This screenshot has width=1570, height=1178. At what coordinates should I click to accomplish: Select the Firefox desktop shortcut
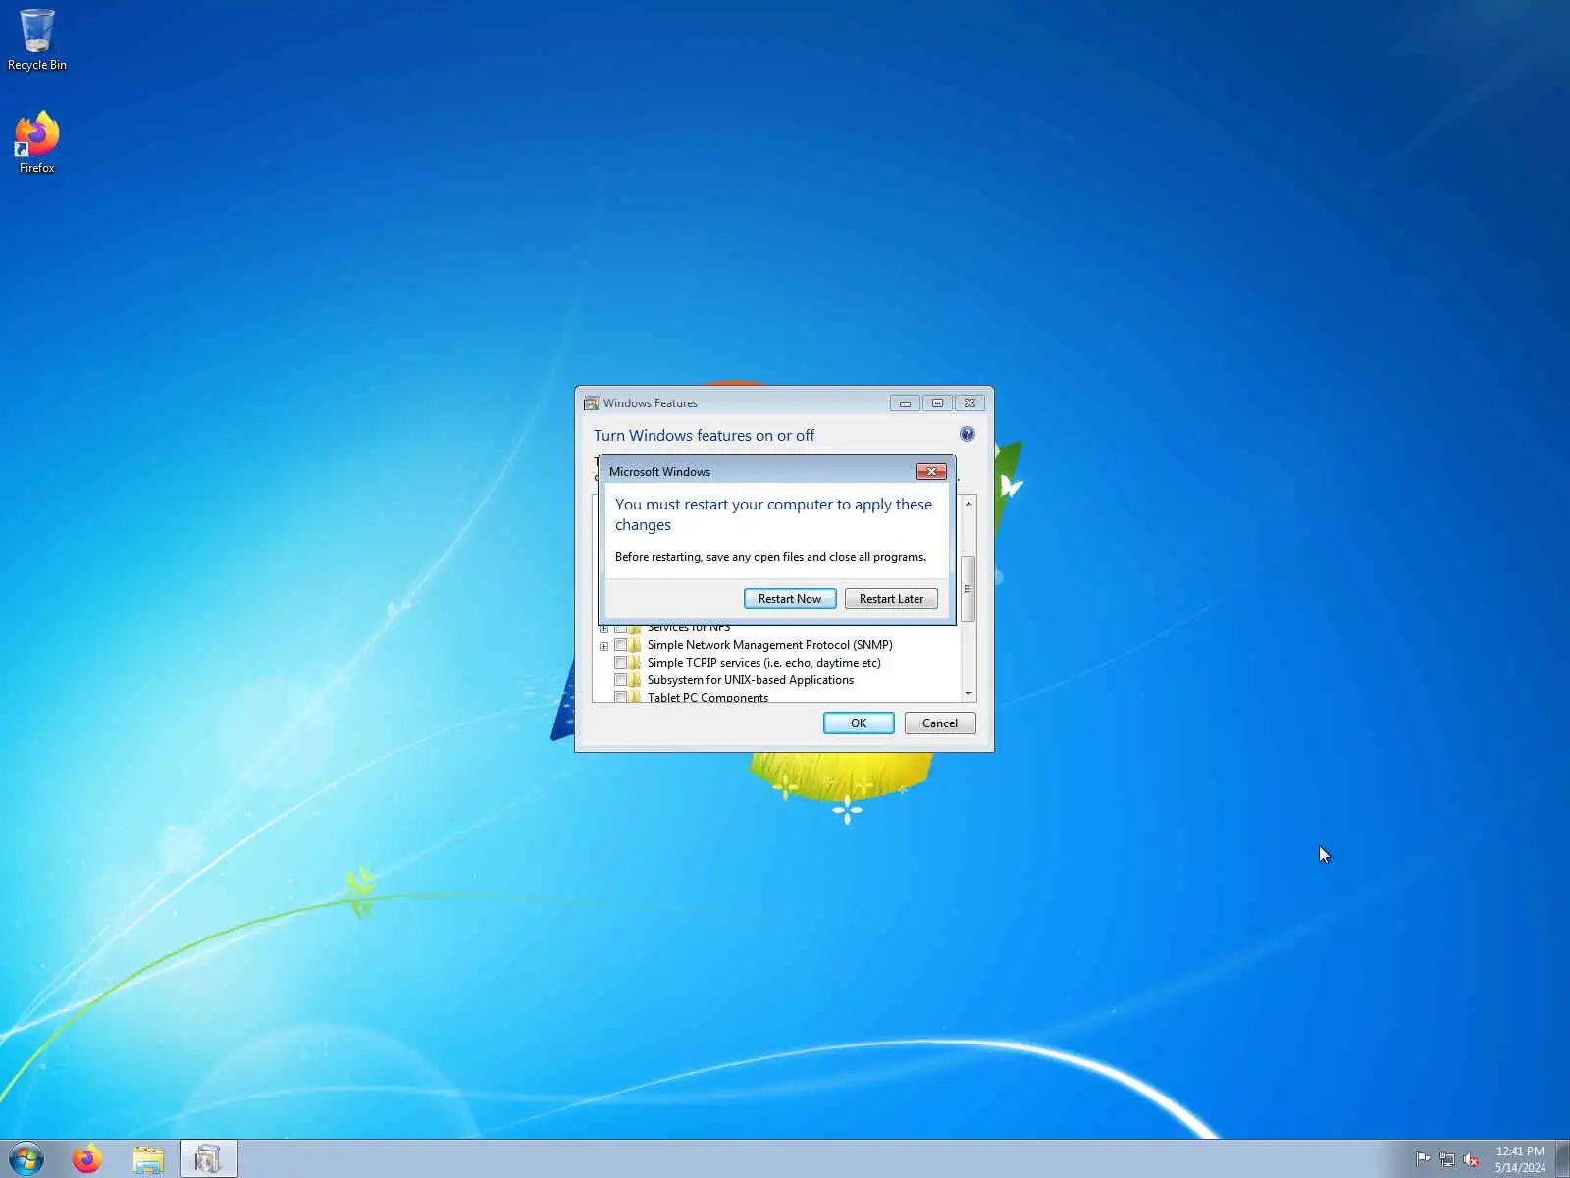(x=37, y=143)
